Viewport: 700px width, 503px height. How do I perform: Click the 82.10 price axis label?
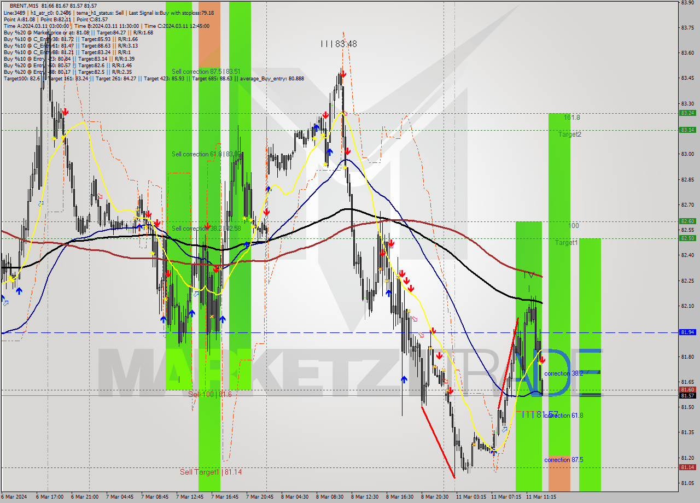pos(687,306)
